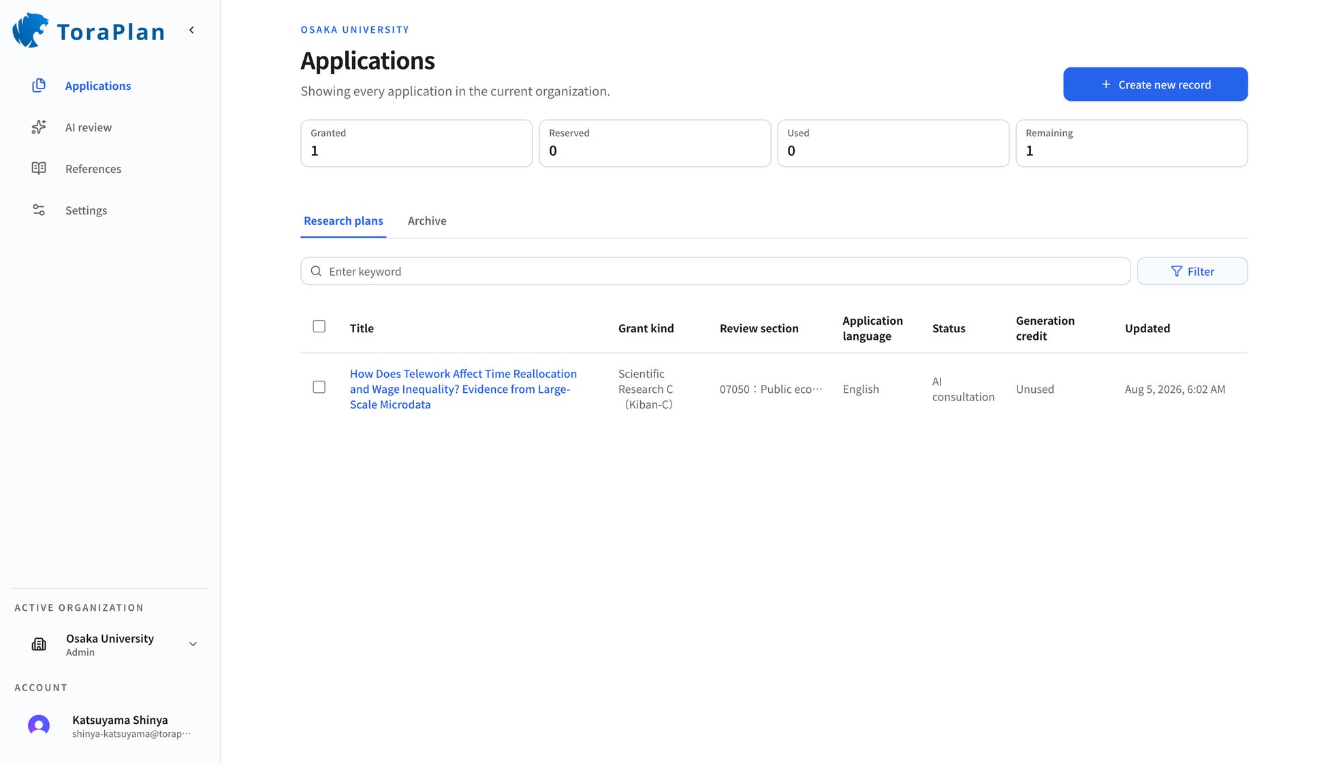
Task: Click the magnifier search icon
Action: [316, 271]
